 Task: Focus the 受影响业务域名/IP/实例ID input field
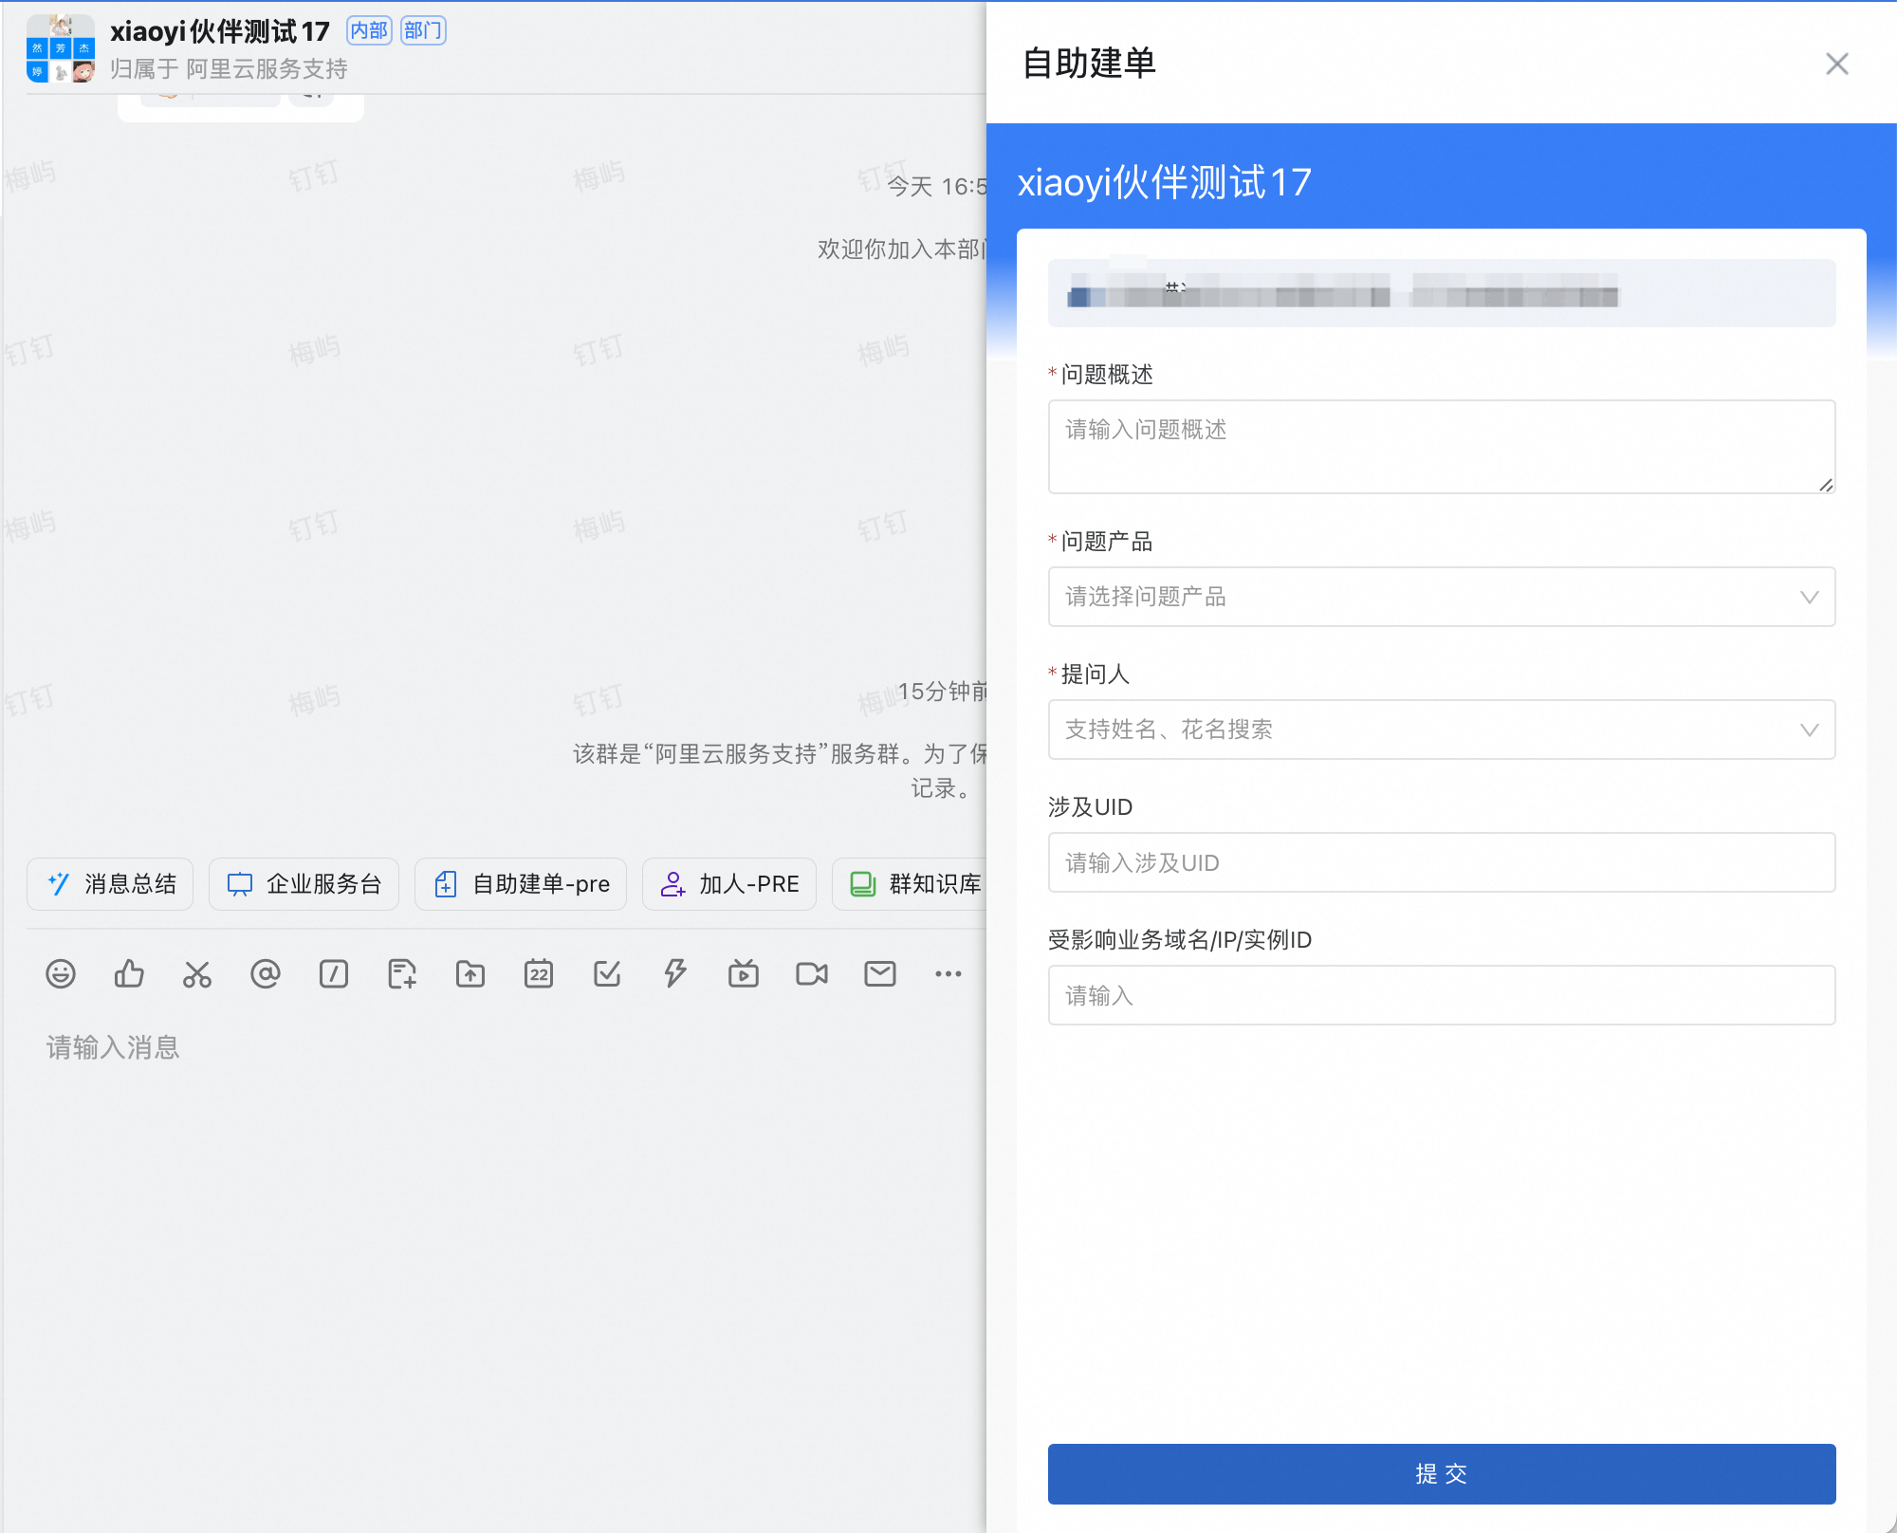[x=1442, y=995]
